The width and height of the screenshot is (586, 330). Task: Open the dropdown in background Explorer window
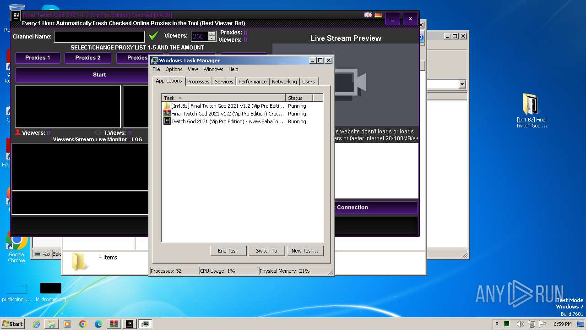click(x=462, y=84)
